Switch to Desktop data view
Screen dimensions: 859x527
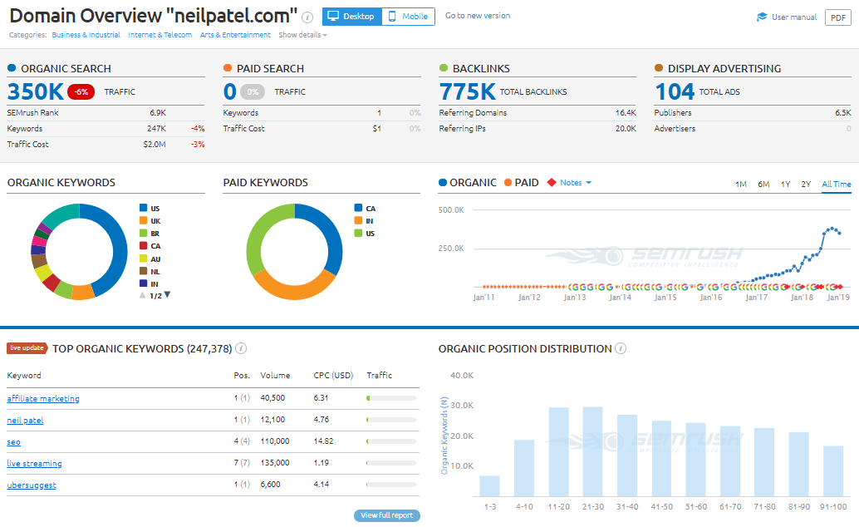tap(351, 17)
